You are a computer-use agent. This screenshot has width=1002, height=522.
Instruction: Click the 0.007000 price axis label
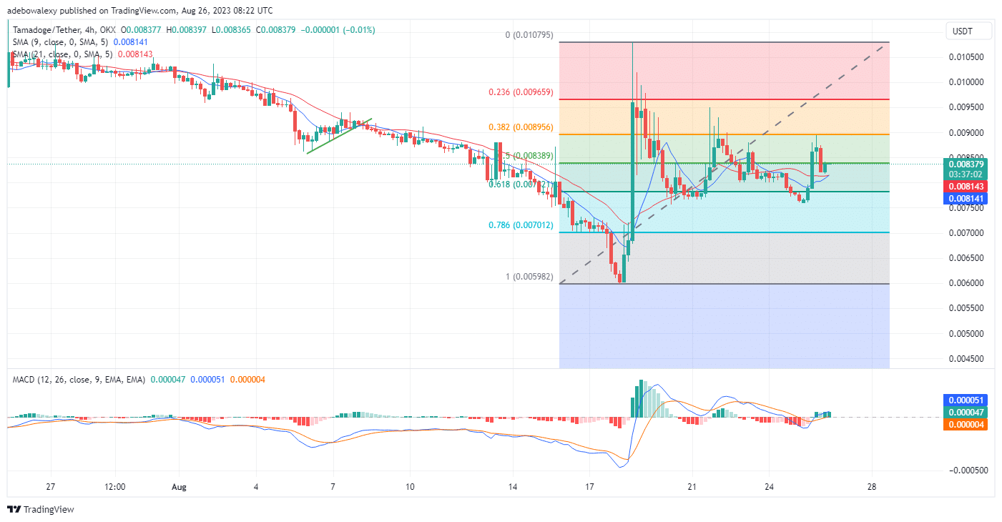[966, 233]
